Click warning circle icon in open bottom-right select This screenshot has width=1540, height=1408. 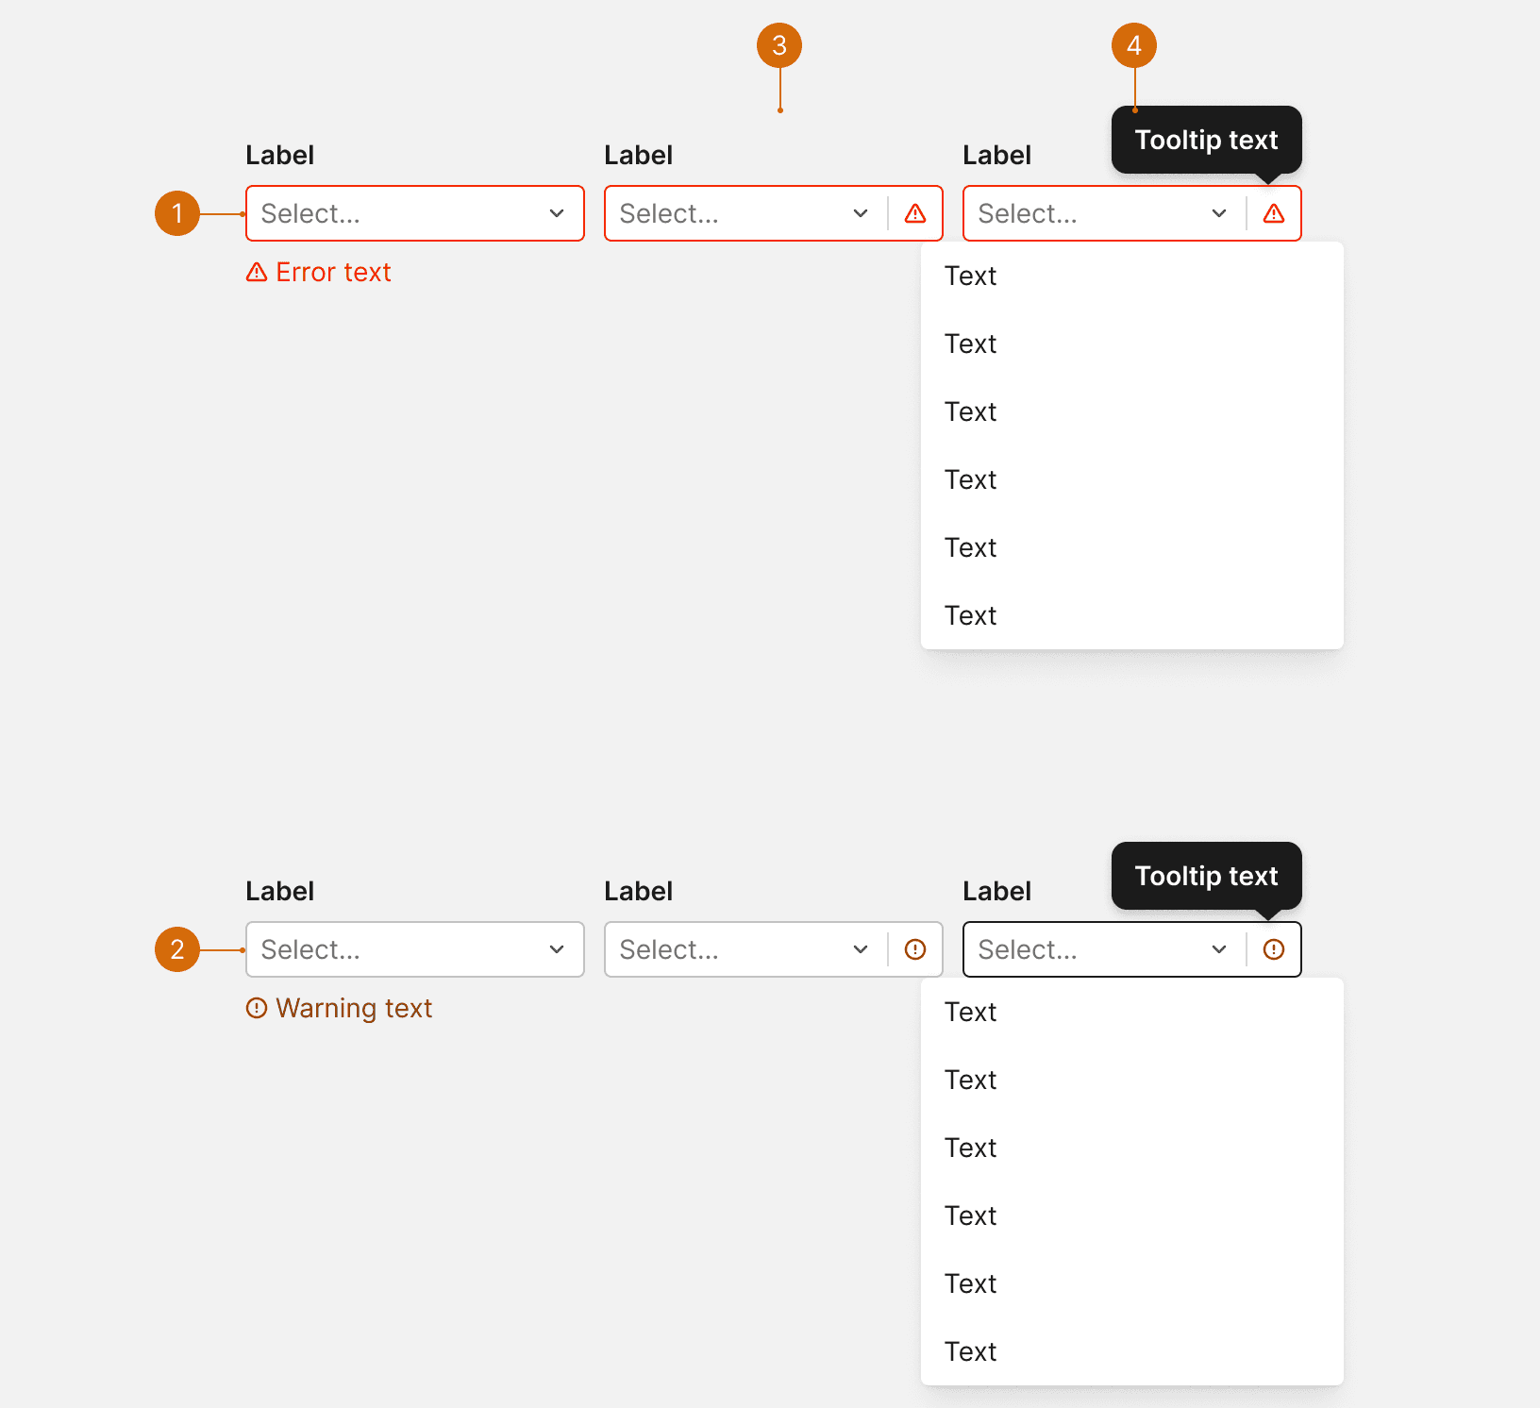(x=1274, y=949)
